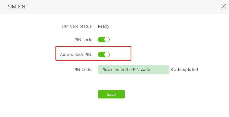Image resolution: width=229 pixels, height=117 pixels.
Task: Click the knob of Auto-unlock PIN toggle
Action: (x=107, y=54)
